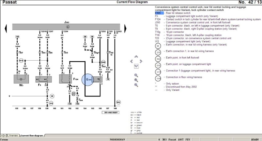Click W49 connection circle in legend

[x=158, y=78]
